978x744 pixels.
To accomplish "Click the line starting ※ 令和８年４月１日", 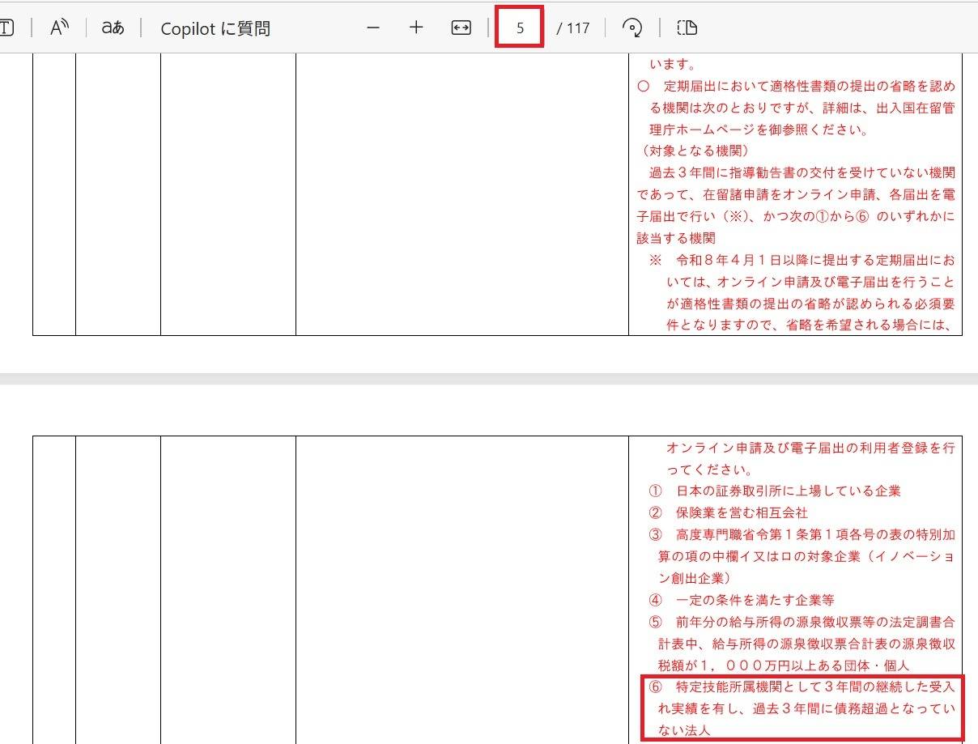I will 802,260.
